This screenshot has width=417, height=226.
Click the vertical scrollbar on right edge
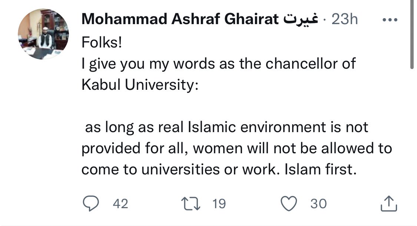click(412, 34)
